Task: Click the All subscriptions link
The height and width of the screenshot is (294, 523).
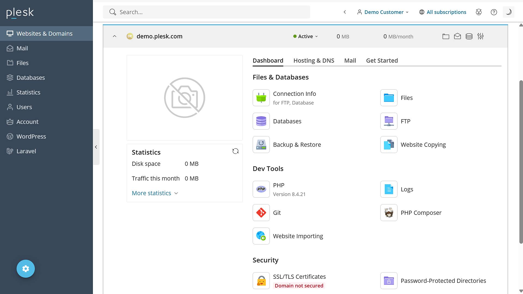Action: 443,12
